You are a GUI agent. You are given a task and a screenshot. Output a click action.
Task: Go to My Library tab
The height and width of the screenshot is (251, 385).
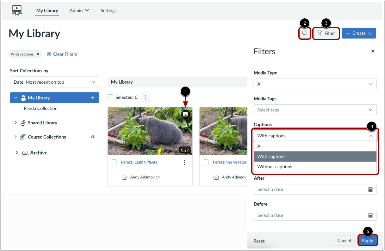coord(47,10)
